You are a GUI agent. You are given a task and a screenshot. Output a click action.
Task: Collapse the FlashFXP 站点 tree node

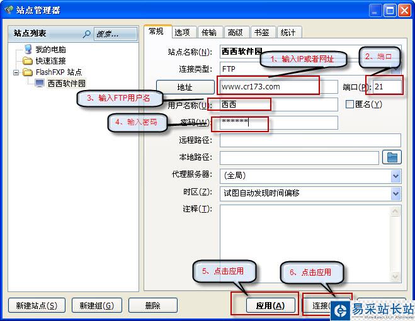[x=16, y=72]
